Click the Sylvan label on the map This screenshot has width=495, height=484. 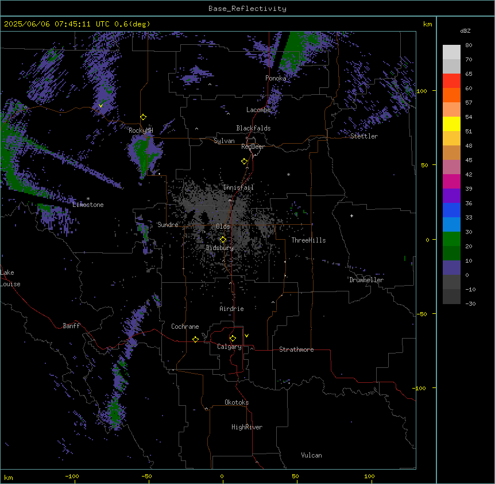224,141
